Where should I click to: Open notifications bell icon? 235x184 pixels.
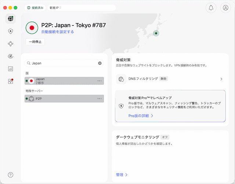tap(211, 8)
